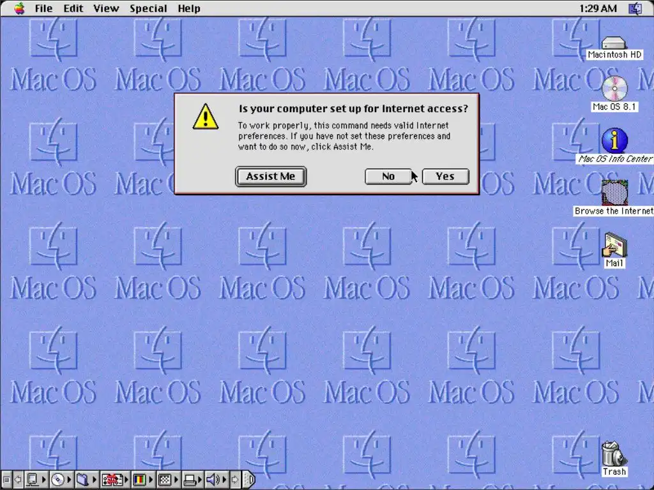Click the yellow caution icon in the dialog
The height and width of the screenshot is (490, 654).
click(x=206, y=116)
